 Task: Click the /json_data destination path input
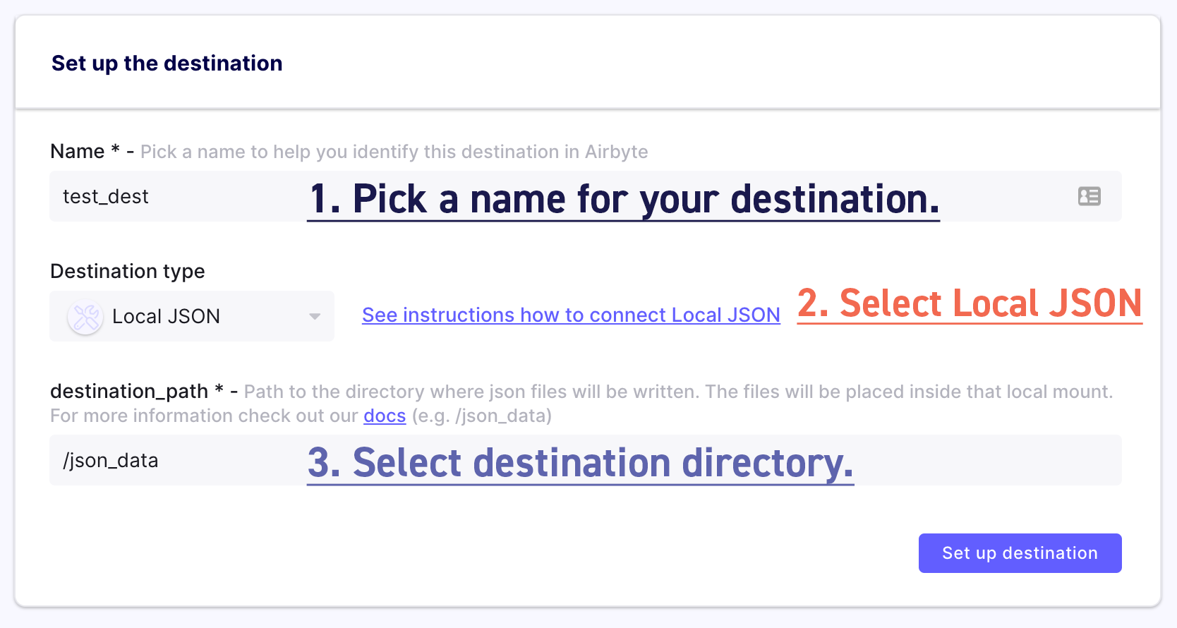(176, 460)
